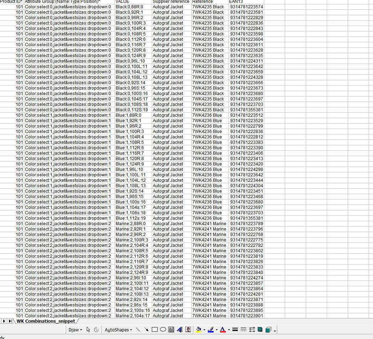Select cell with EAN 9314781222812

coord(246,137)
